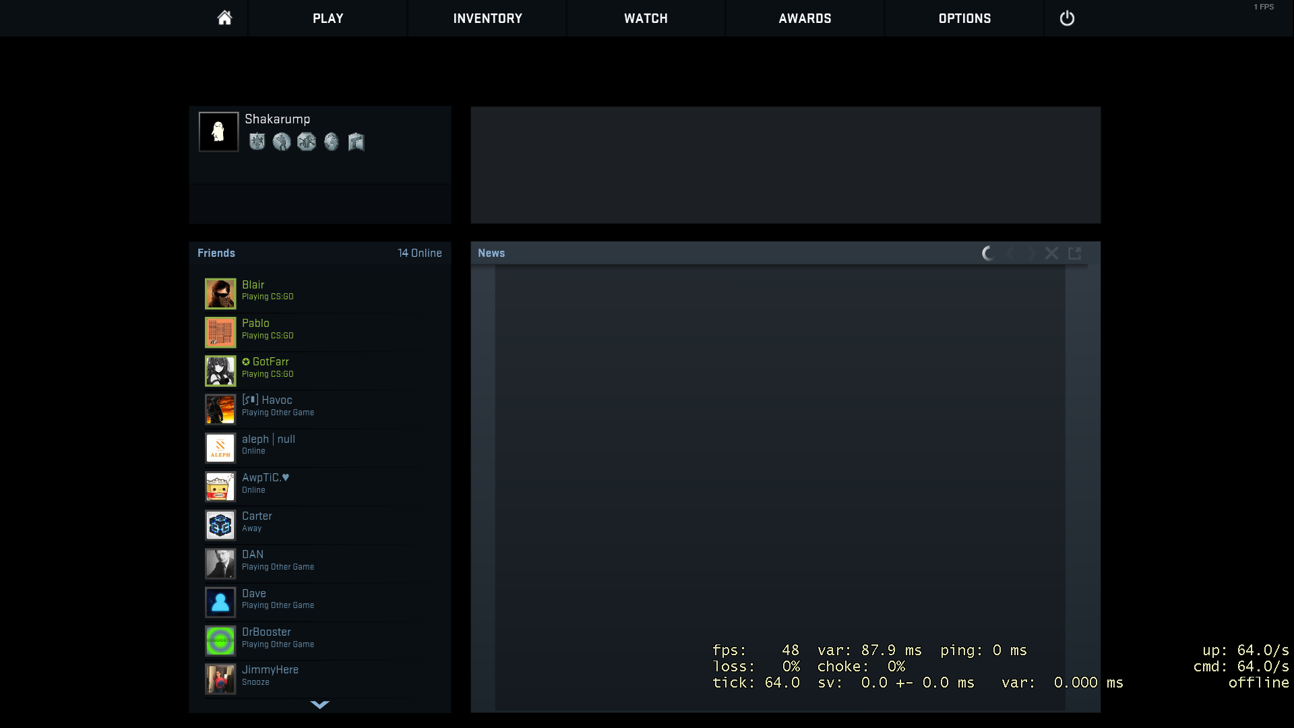Click the 14 Online friends count
1294x728 pixels.
click(x=419, y=253)
